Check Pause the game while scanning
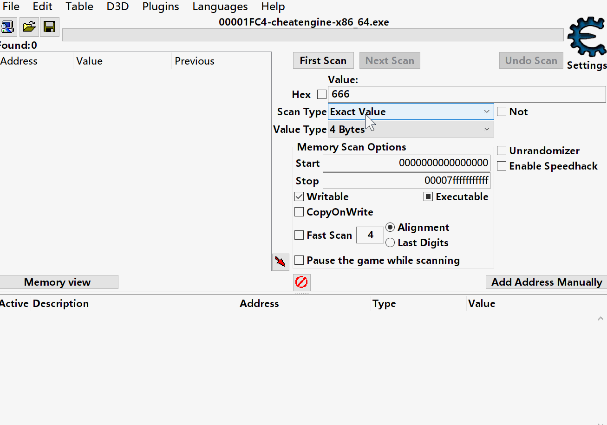 [300, 260]
